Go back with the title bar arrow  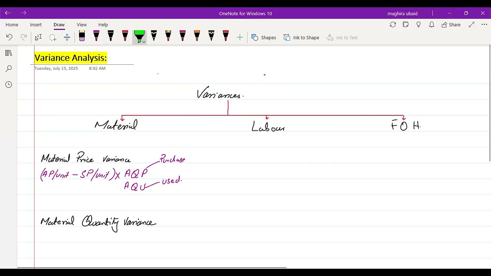click(8, 13)
